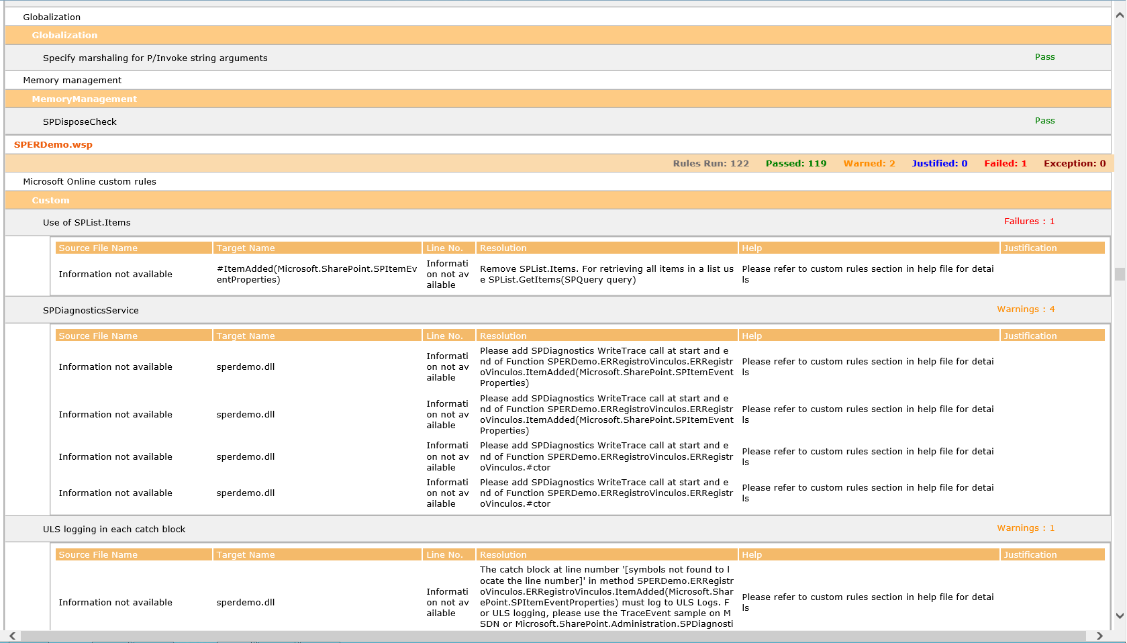Open Warnings : 4 for SPDiagnosticsService
The width and height of the screenshot is (1127, 643).
1026,309
